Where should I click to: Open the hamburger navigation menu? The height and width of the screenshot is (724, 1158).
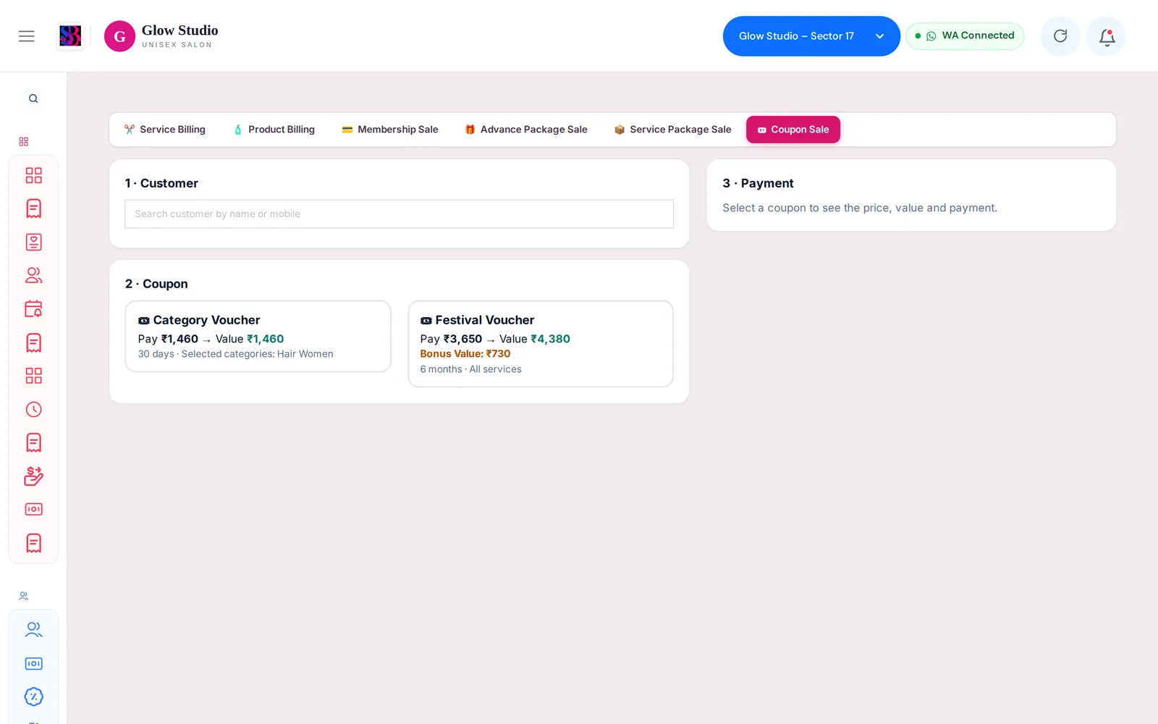tap(27, 36)
